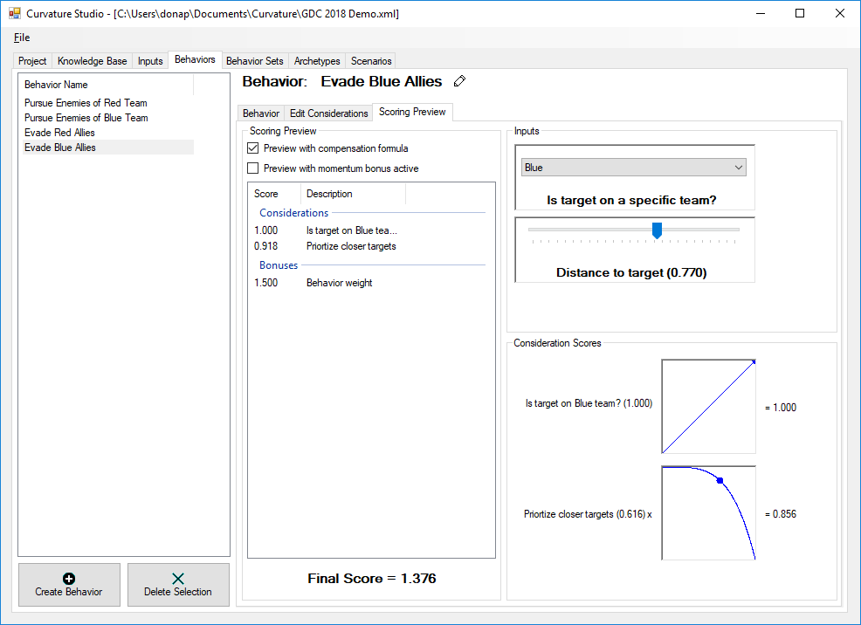
Task: Open the Scenarios tab
Action: click(x=371, y=61)
